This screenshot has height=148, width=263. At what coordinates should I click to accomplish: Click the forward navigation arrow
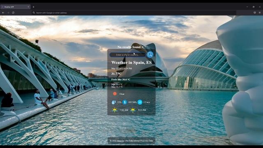(8, 13)
